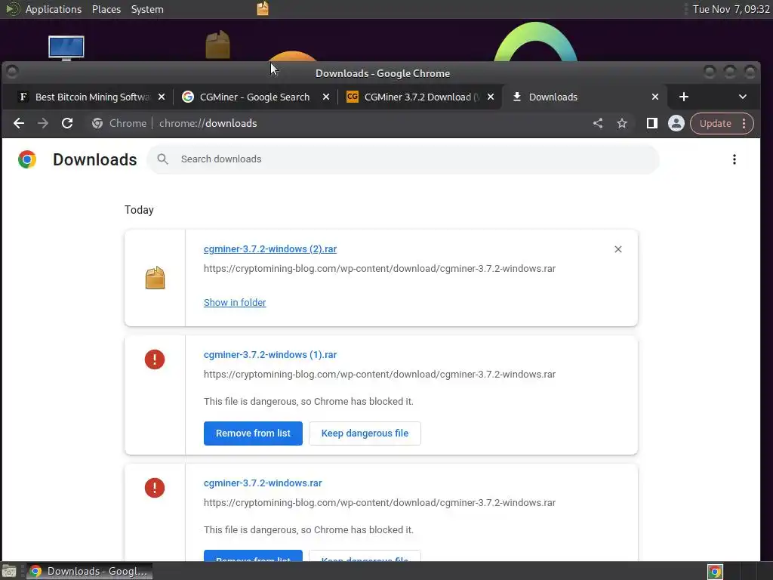773x580 pixels.
Task: Open the Applications menu
Action: pos(54,9)
